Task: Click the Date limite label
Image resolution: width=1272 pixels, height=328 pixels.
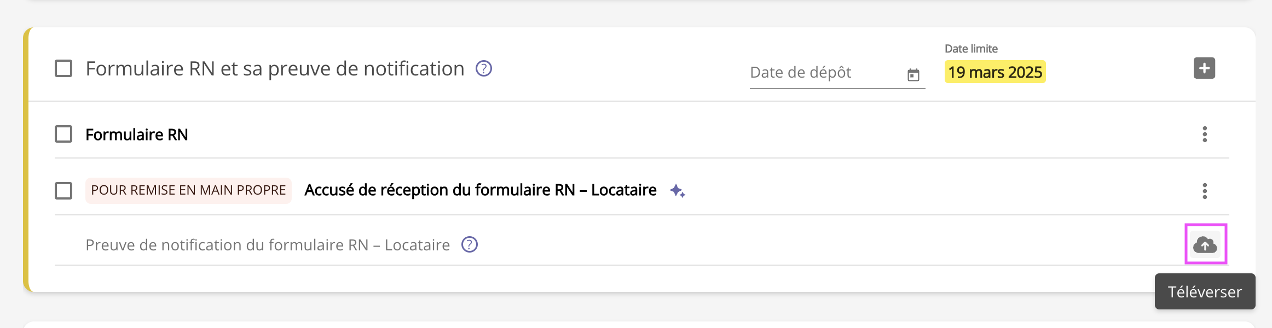Action: click(971, 49)
